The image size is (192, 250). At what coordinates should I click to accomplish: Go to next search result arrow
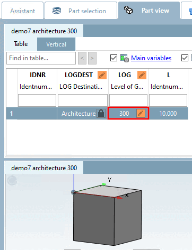coord(92,58)
